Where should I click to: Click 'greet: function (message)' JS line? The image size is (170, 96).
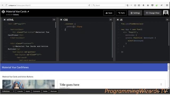(x=141, y=38)
